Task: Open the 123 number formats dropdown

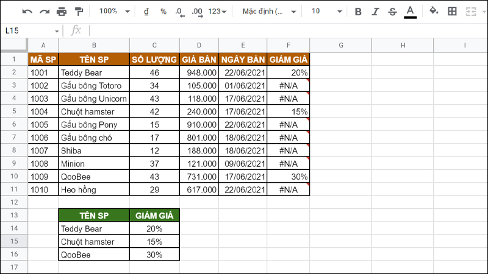Action: point(217,12)
